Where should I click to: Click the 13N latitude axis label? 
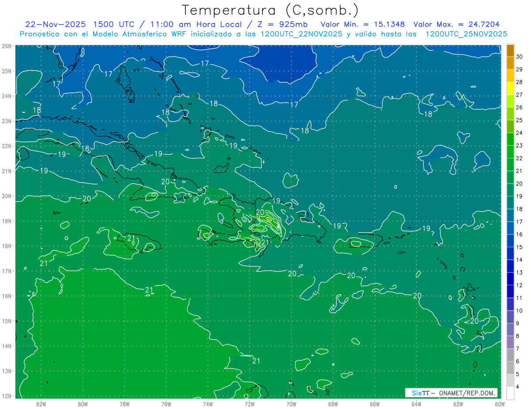click(x=6, y=371)
